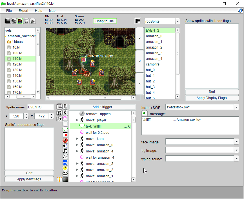
Task: Select the music note trigger icon
Action: pos(65,151)
